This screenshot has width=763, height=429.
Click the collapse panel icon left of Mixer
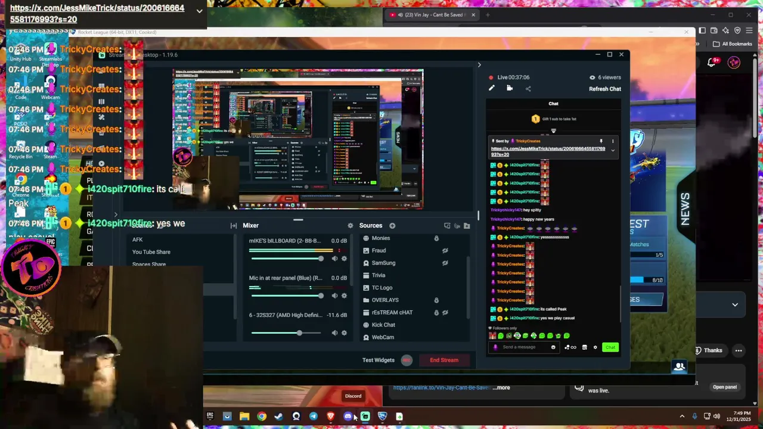pos(234,226)
